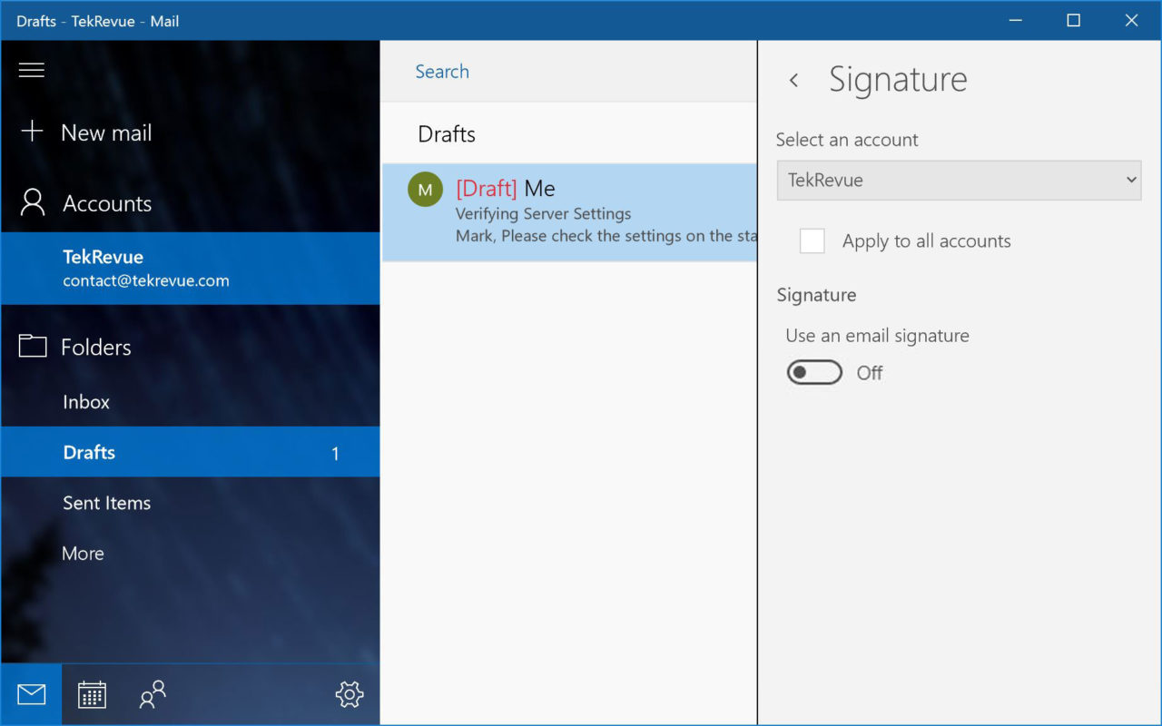Turn on Use an email signature toggle
The width and height of the screenshot is (1162, 726).
[814, 372]
